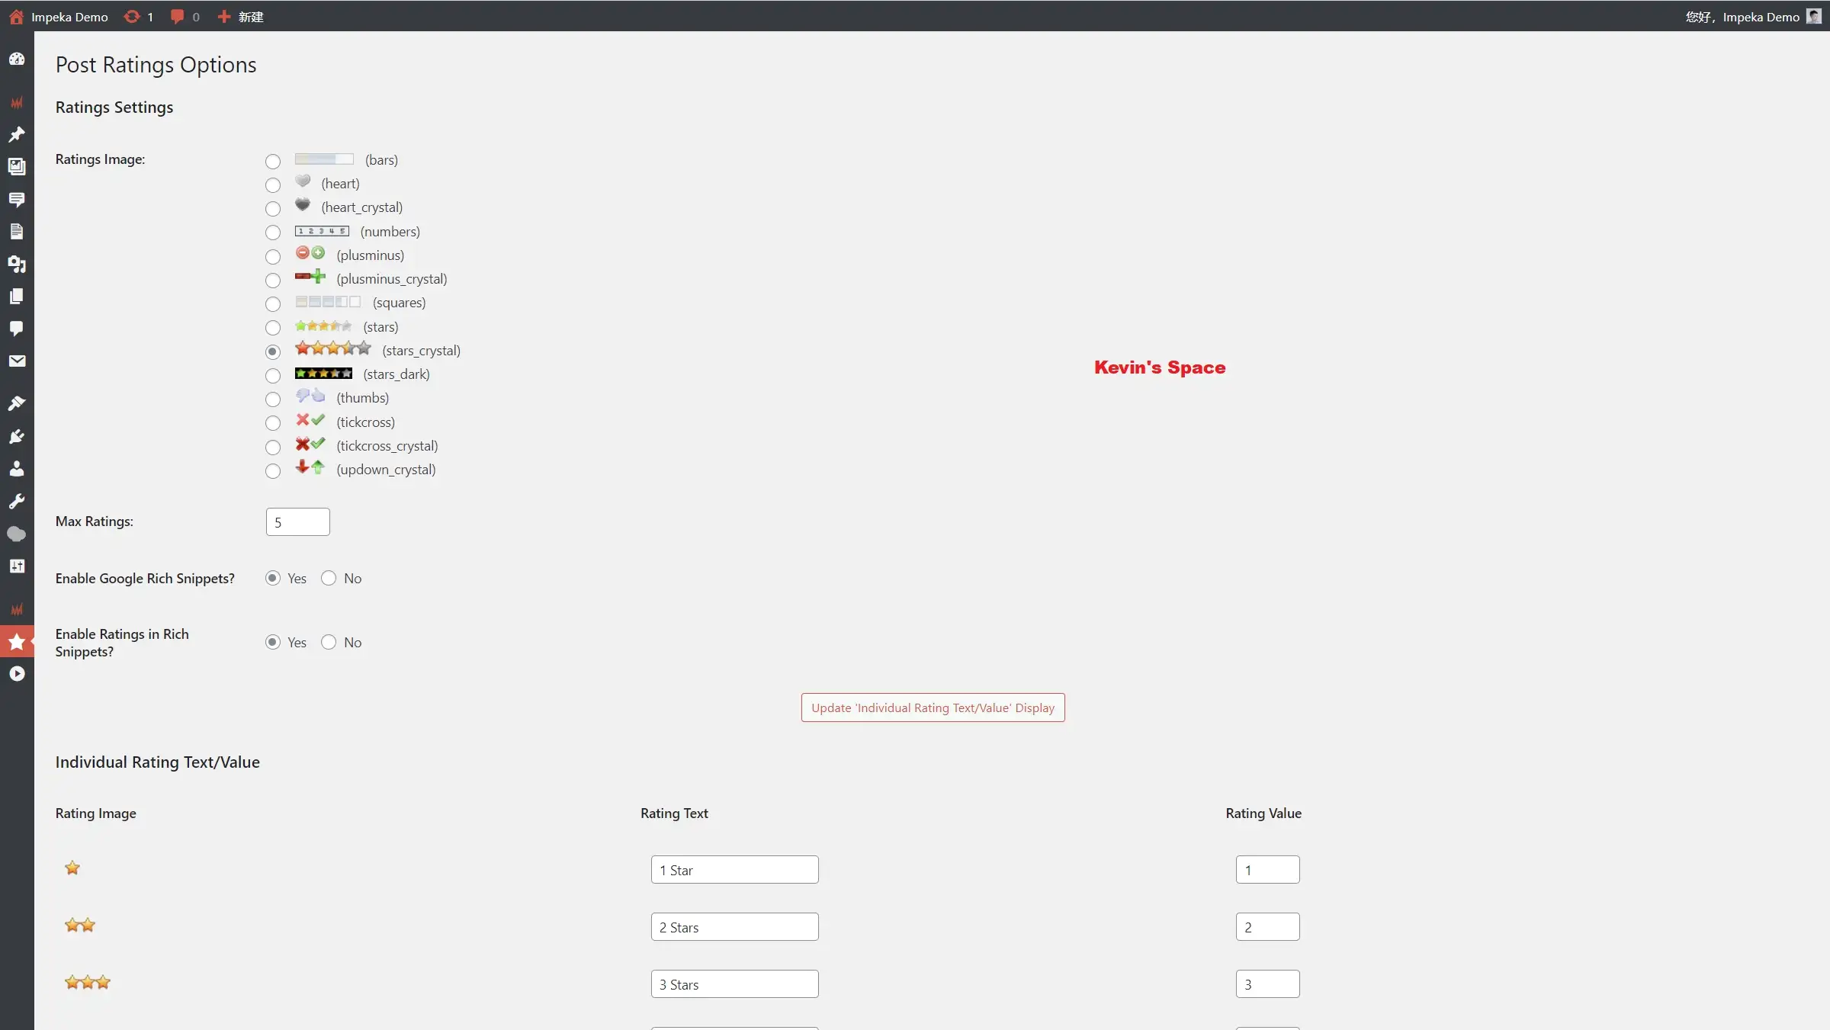Viewport: 1830px width, 1030px height.
Task: Open the Dashboard sidebar icon
Action: click(x=17, y=59)
